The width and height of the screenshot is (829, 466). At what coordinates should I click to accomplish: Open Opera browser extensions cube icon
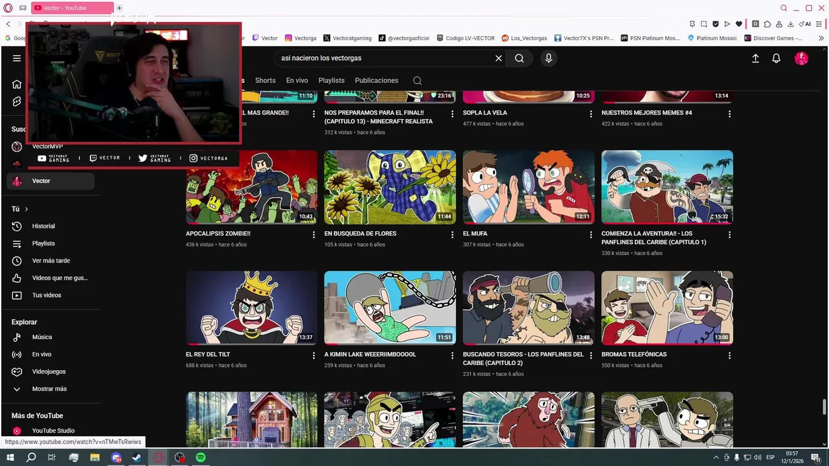pos(767,24)
